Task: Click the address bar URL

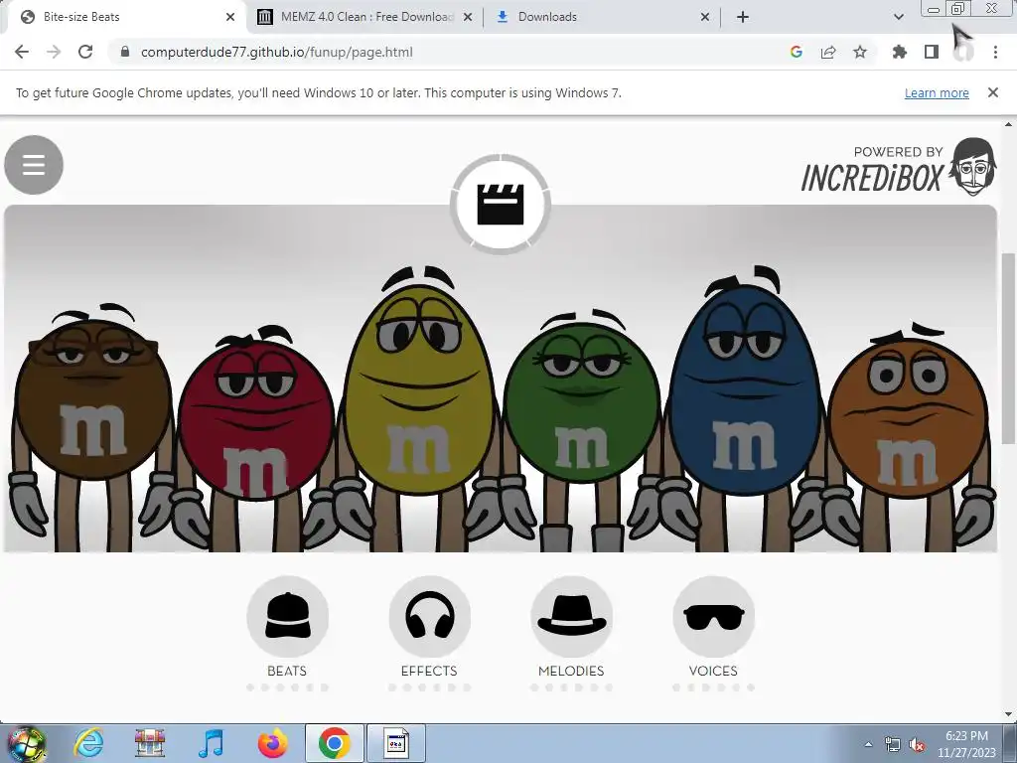Action: pos(276,52)
